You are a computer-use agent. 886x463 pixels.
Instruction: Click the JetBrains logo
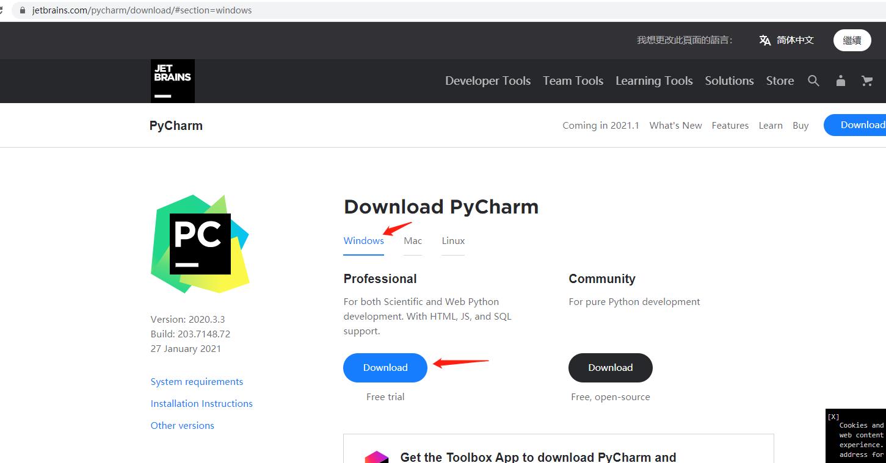(173, 81)
